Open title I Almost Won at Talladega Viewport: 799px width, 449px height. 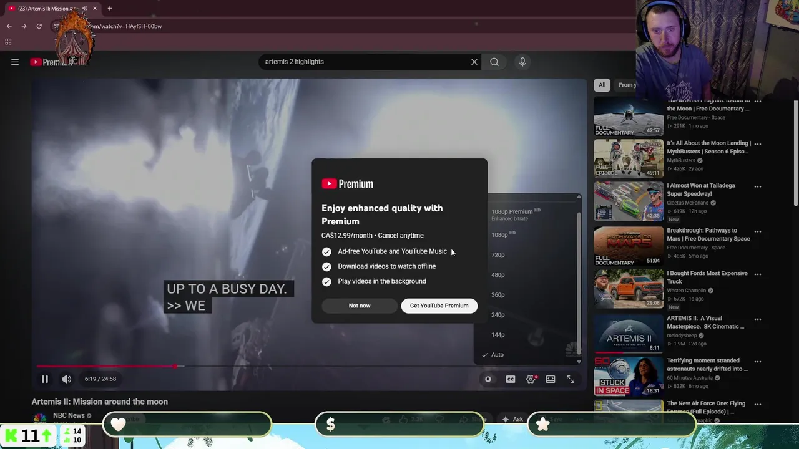pos(701,190)
